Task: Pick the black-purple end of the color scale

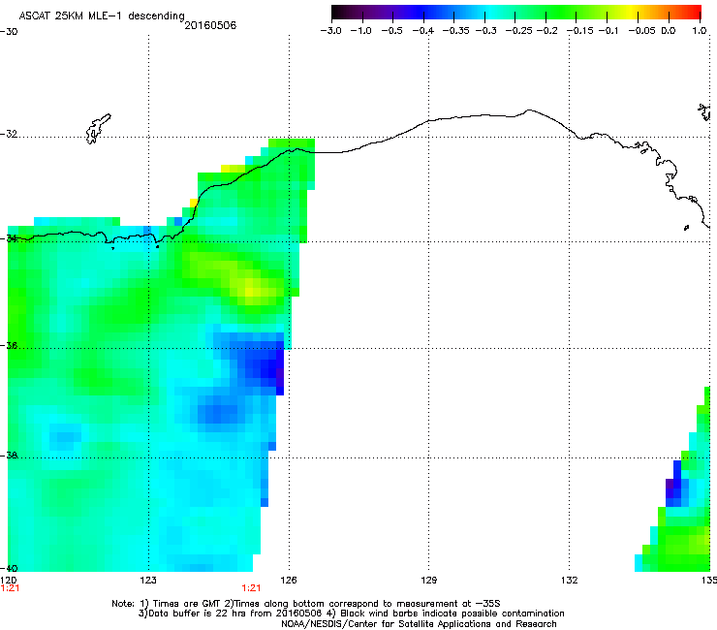Action: 338,12
